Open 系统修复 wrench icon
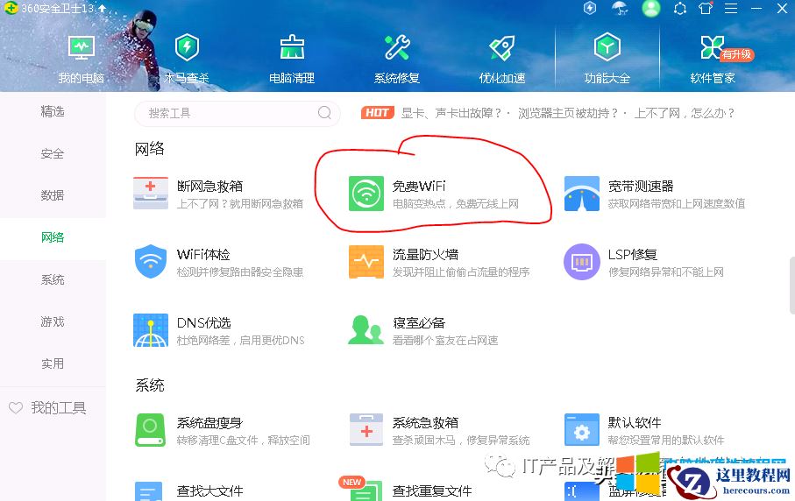 (x=397, y=47)
